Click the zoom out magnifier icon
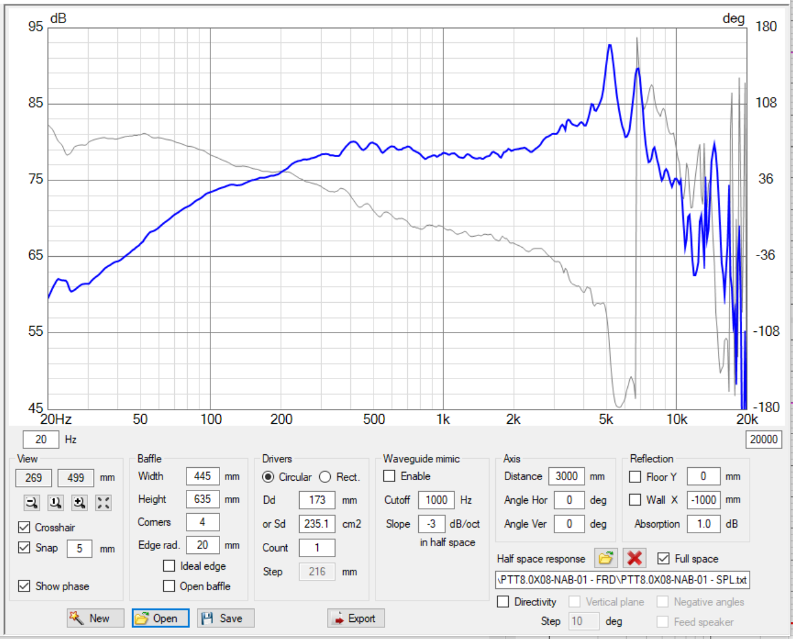 pos(32,503)
